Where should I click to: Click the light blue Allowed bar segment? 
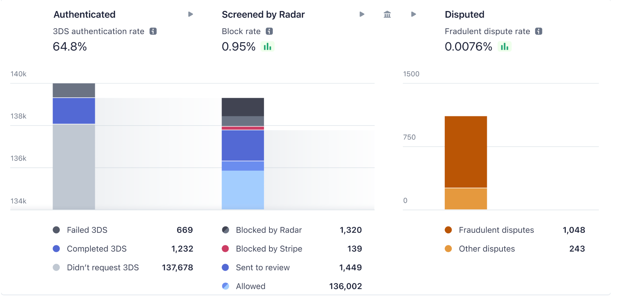coord(243,189)
